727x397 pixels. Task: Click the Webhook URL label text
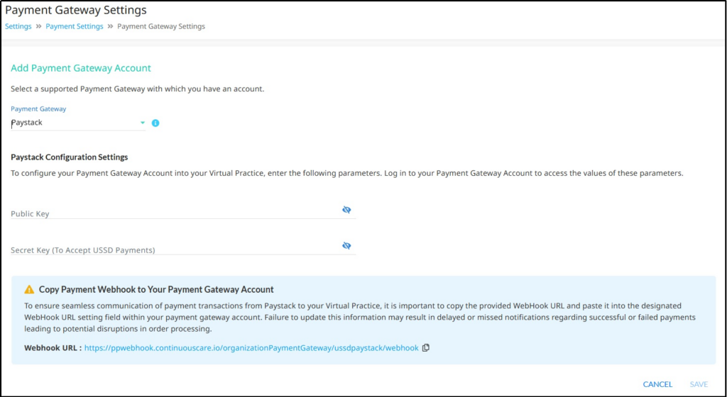(x=53, y=347)
